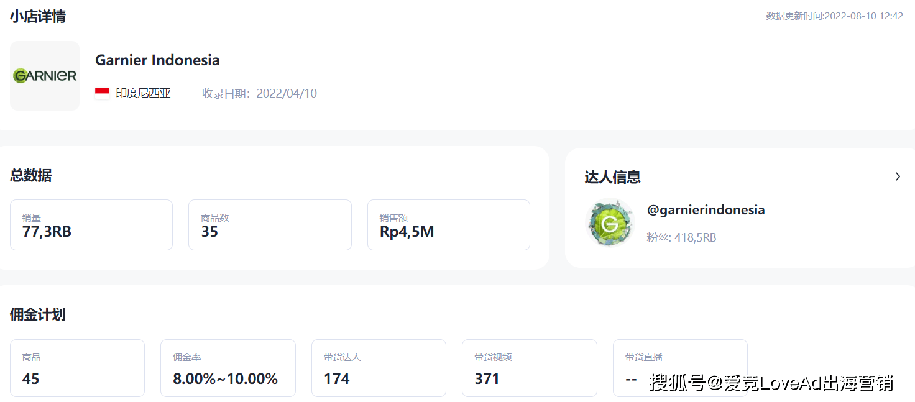Click the 印度尼西亚 country label
This screenshot has height=402, width=915.
[x=143, y=93]
